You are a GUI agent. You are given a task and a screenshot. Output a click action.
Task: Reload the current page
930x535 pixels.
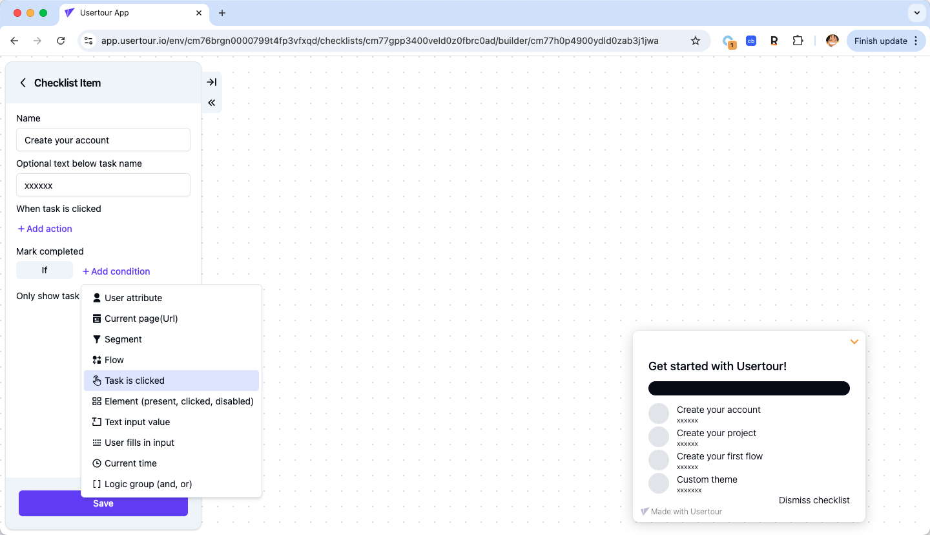61,41
